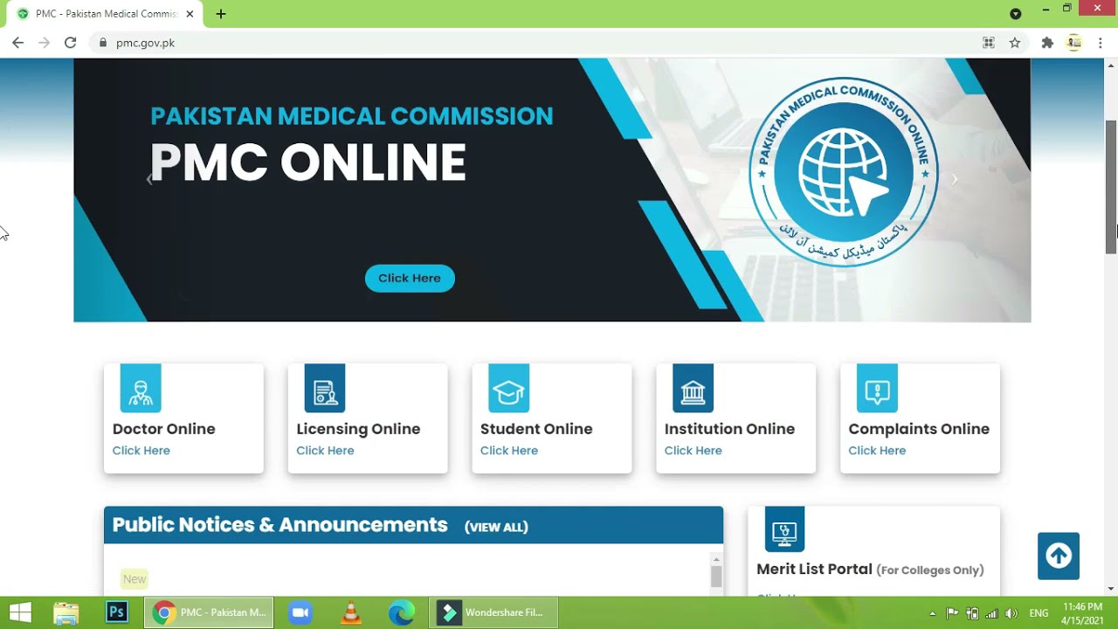Go to previous banner slide arrow
The width and height of the screenshot is (1118, 629).
149,179
